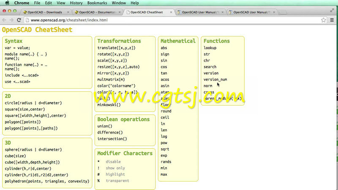
Task: Open cube(size) entry
Action: (15, 156)
